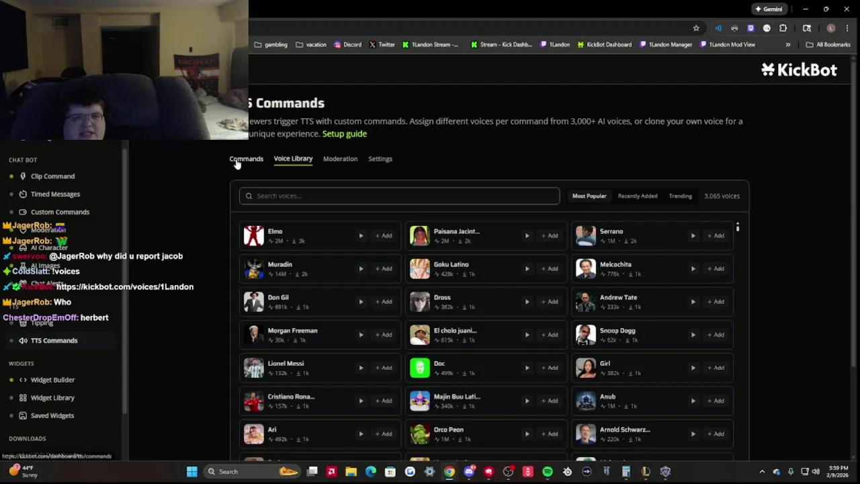Open the 1Landon Stream bookmark
860x484 pixels.
(431, 45)
